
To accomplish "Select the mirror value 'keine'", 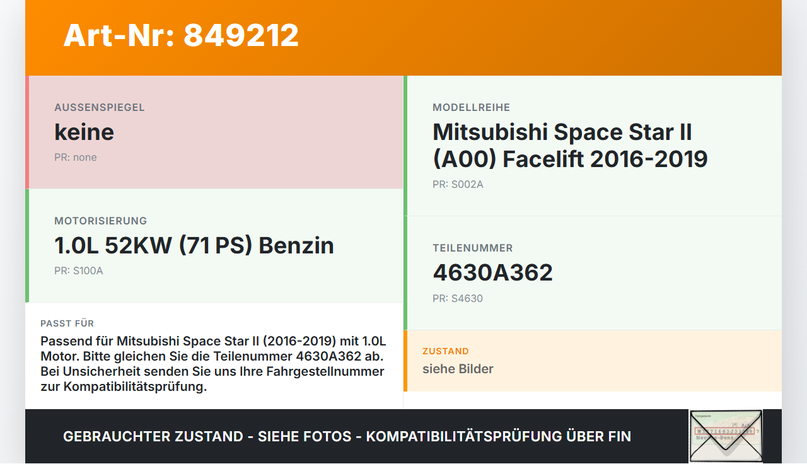I will tap(84, 132).
